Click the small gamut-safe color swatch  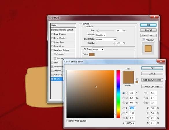point(137,82)
